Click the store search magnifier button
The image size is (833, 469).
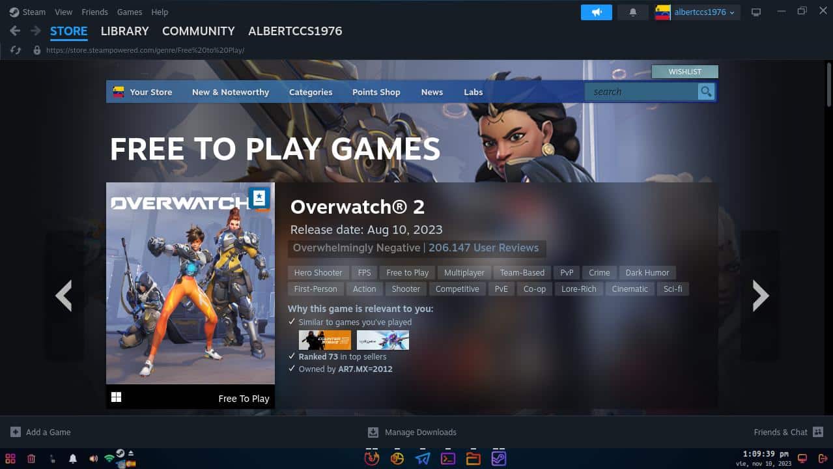coord(706,92)
